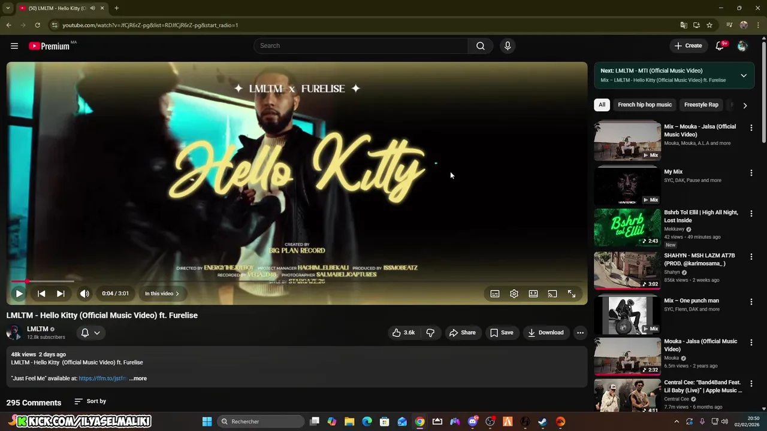Viewport: 767px width, 431px height.
Task: Play the Hello Kitty video
Action: 19,293
